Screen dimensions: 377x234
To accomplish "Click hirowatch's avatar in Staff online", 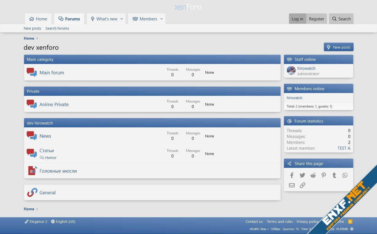I will tap(291, 71).
